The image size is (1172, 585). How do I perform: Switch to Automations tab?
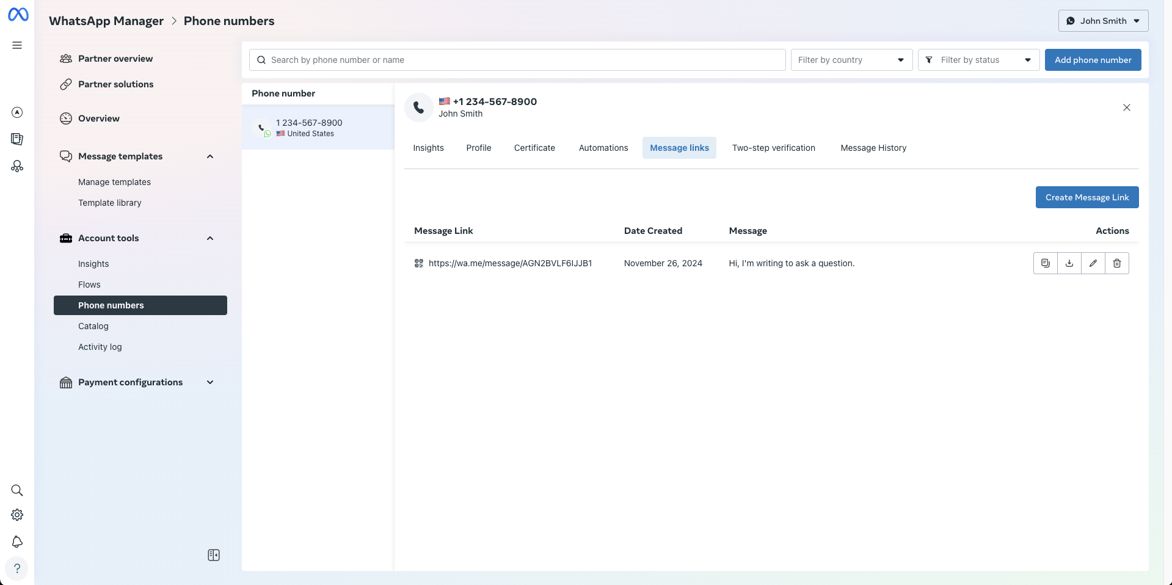tap(603, 148)
